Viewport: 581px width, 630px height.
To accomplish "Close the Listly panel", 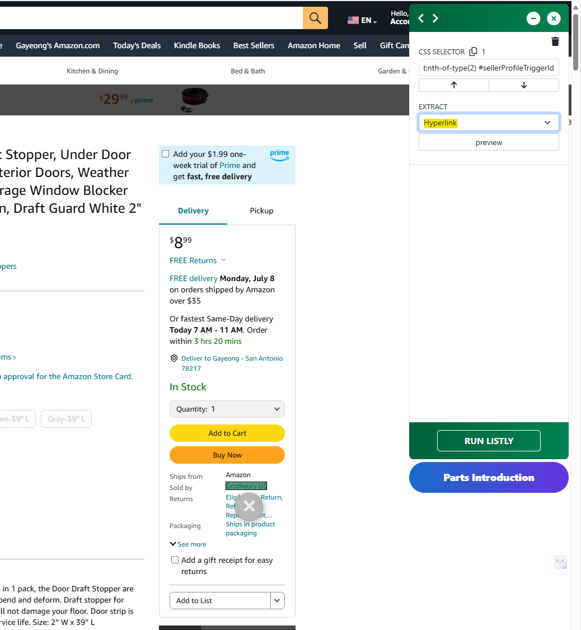I will (554, 18).
